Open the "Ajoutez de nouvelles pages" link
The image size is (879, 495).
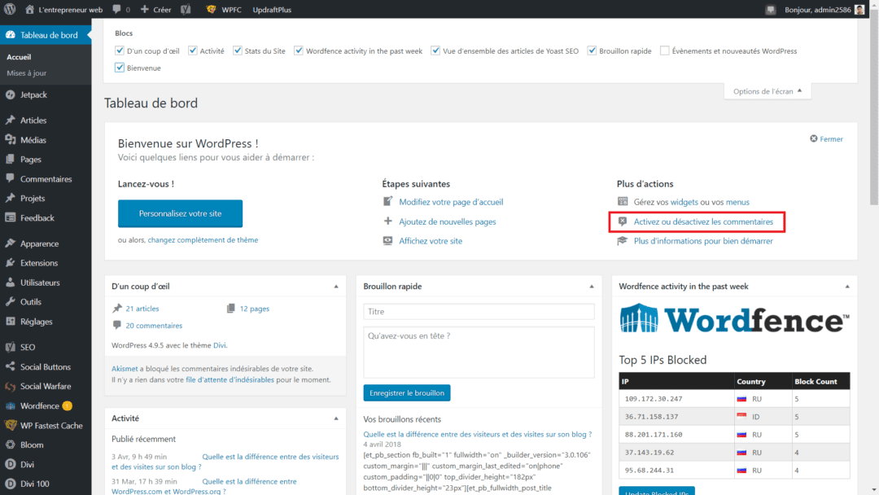pos(448,221)
